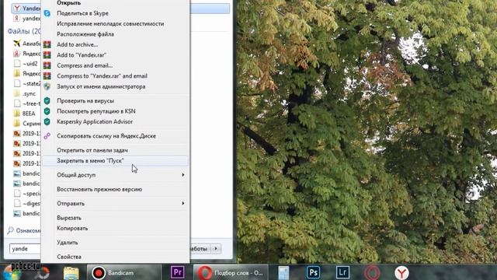
Task: Launch Adobe Premiere Pro from taskbar
Action: pyautogui.click(x=178, y=272)
